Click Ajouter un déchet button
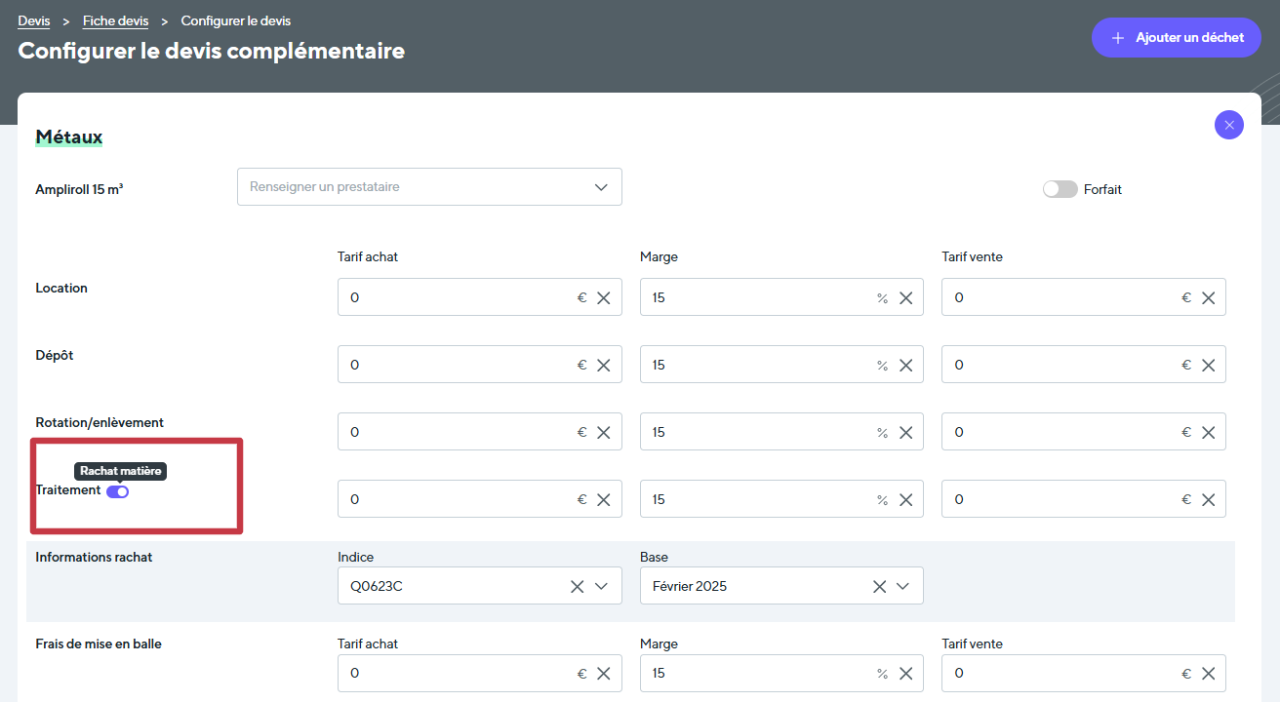1280x702 pixels. [x=1176, y=38]
